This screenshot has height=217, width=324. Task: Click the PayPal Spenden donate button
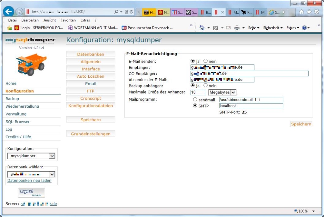[31, 193]
